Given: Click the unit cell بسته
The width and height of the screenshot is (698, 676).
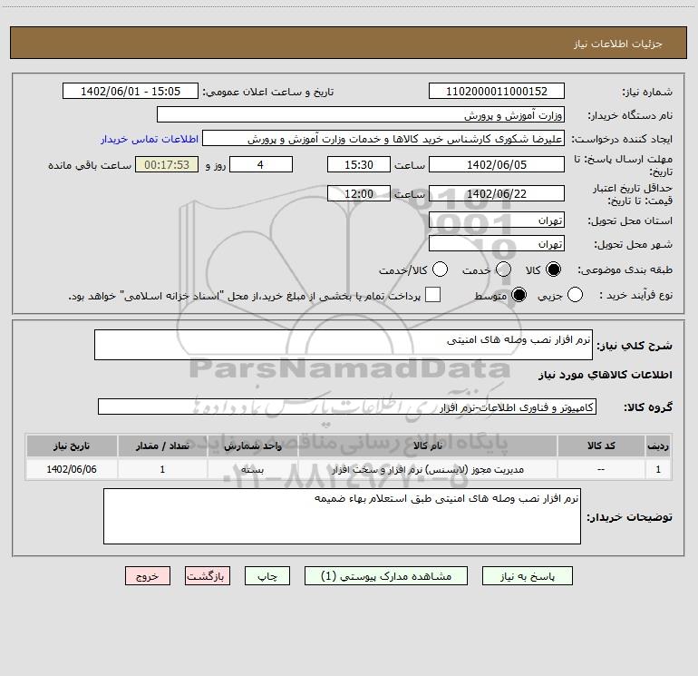Looking at the screenshot, I should point(252,470).
